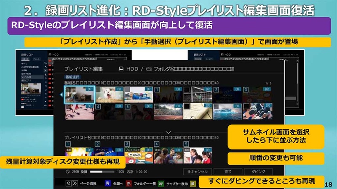Click the HDD drive icon in Playlist Edit header
The image size is (337, 189).
point(121,69)
